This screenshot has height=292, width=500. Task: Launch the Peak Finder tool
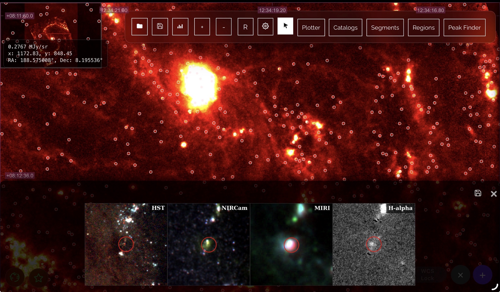click(x=464, y=27)
